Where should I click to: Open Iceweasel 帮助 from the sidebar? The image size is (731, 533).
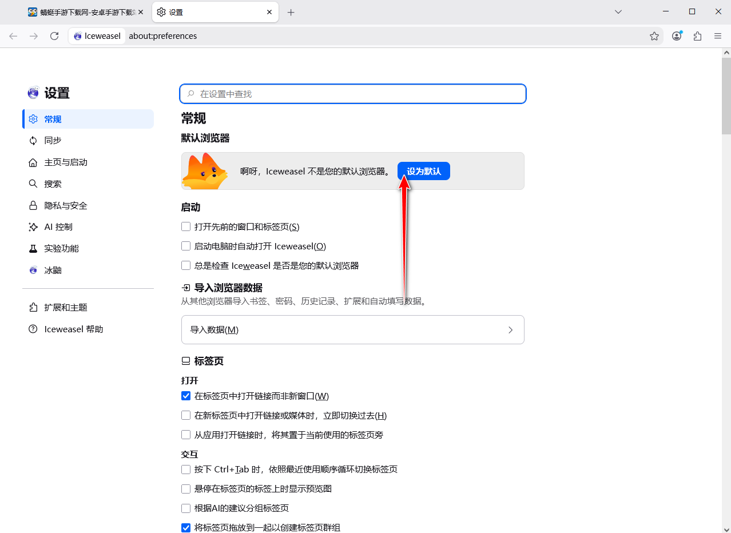click(88, 329)
